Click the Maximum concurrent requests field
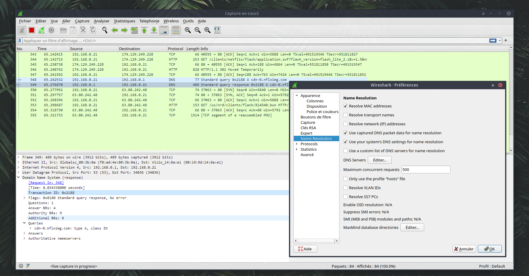Viewport: 529px width, 276px height. pyautogui.click(x=425, y=170)
